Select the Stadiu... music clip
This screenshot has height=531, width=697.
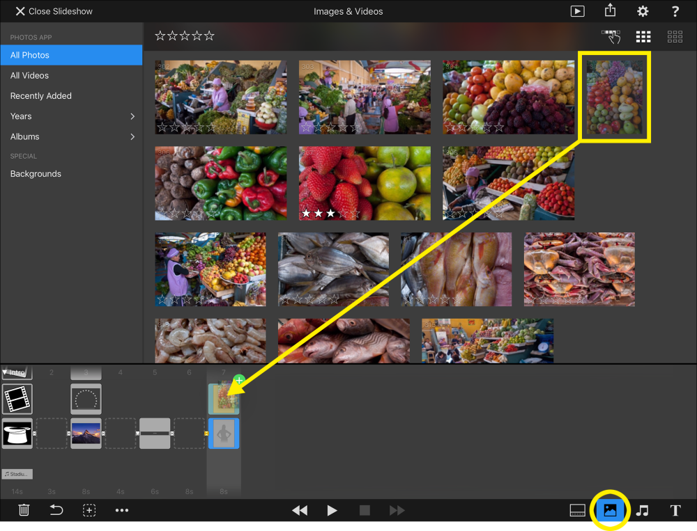pyautogui.click(x=17, y=474)
